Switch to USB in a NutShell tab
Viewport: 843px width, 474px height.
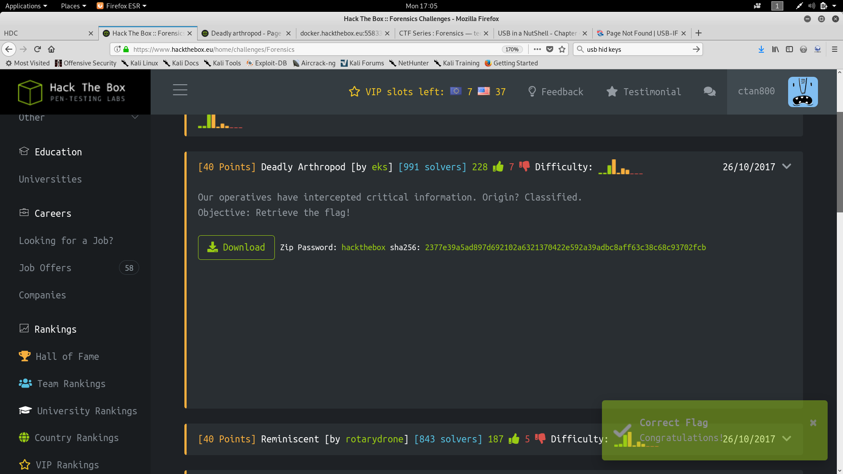coord(542,33)
